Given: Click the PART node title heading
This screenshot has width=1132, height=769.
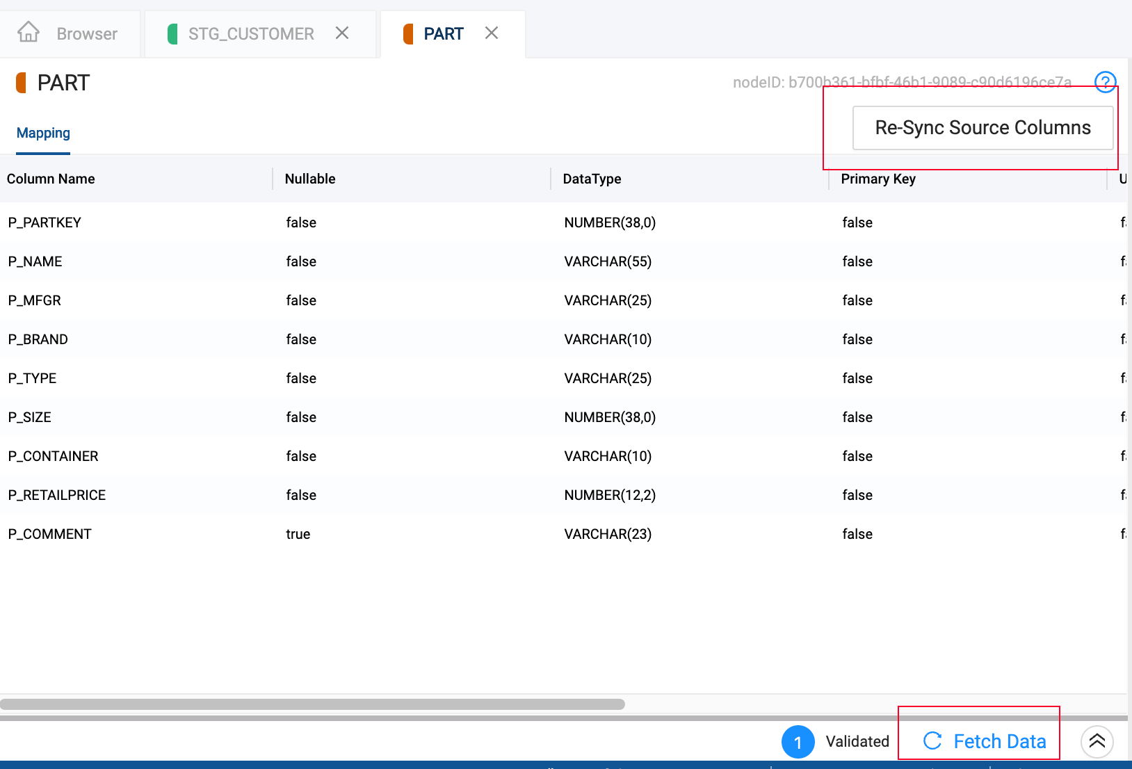Looking at the screenshot, I should click(x=63, y=83).
